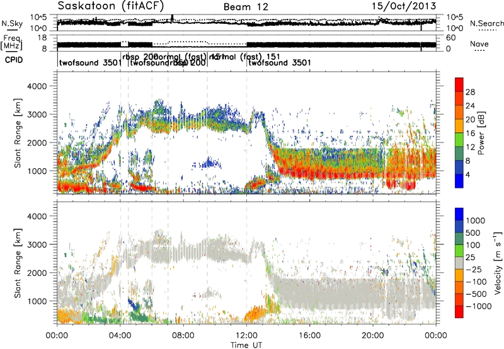Click the 'CPID' row label
Image resolution: width=504 pixels, height=349 pixels.
point(14,60)
